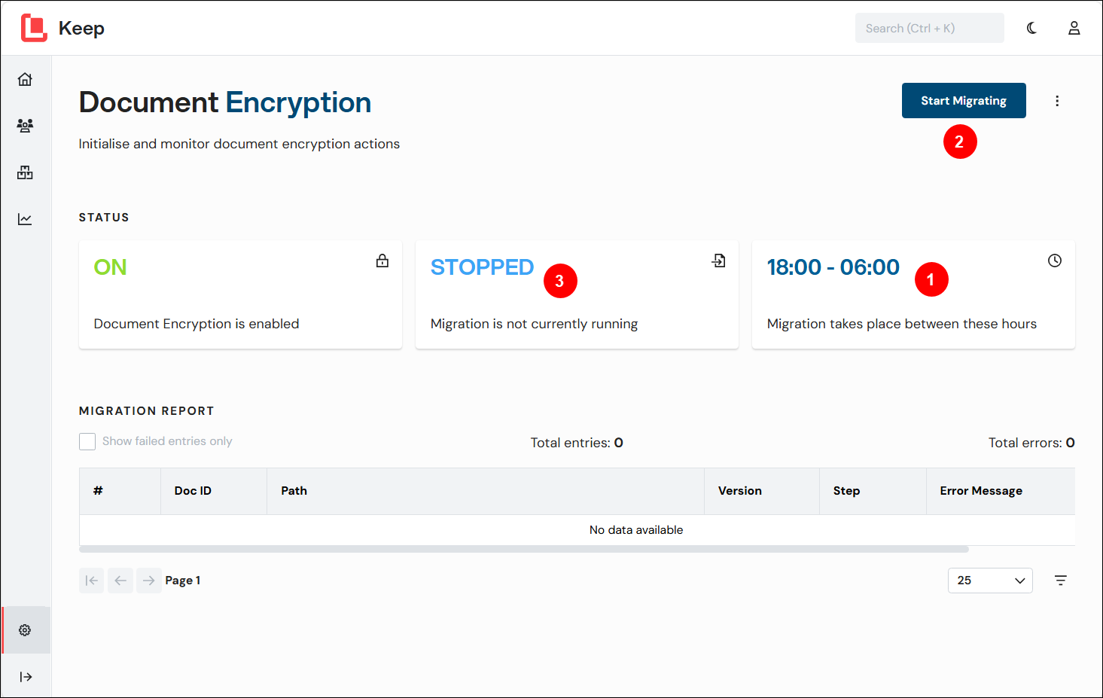Viewport: 1103px width, 698px height.
Task: Open the Home page from sidebar
Action: [25, 79]
